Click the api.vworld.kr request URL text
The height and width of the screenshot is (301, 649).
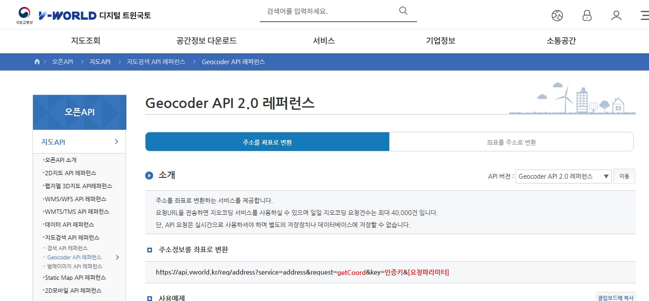click(302, 272)
